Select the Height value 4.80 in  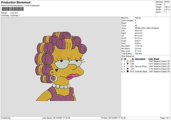(x=167, y=7)
